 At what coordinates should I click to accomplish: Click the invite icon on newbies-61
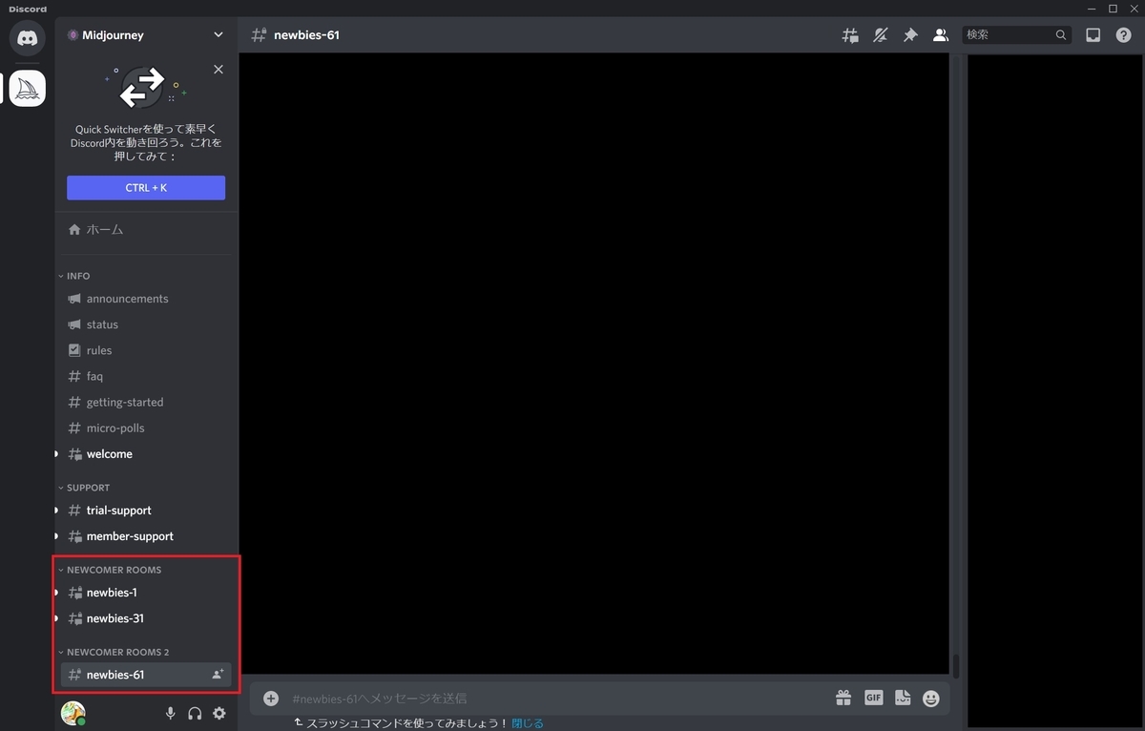218,675
